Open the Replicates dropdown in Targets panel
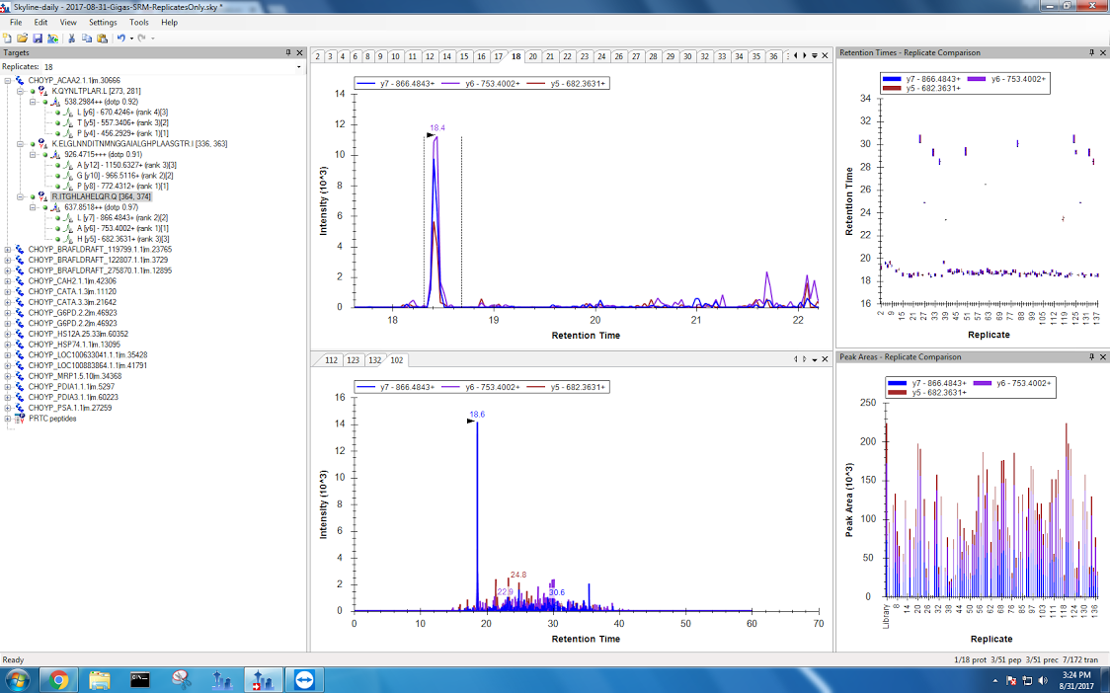This screenshot has width=1110, height=693. point(299,67)
